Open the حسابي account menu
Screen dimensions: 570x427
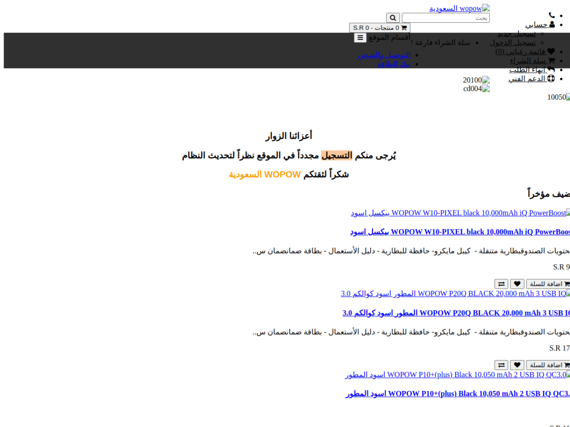[540, 24]
